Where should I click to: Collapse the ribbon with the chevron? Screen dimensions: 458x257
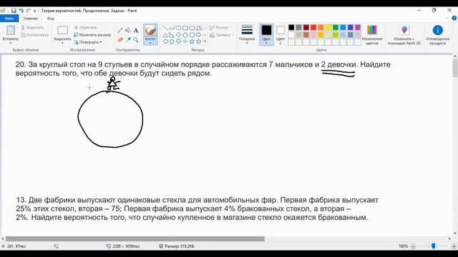pyautogui.click(x=447, y=19)
